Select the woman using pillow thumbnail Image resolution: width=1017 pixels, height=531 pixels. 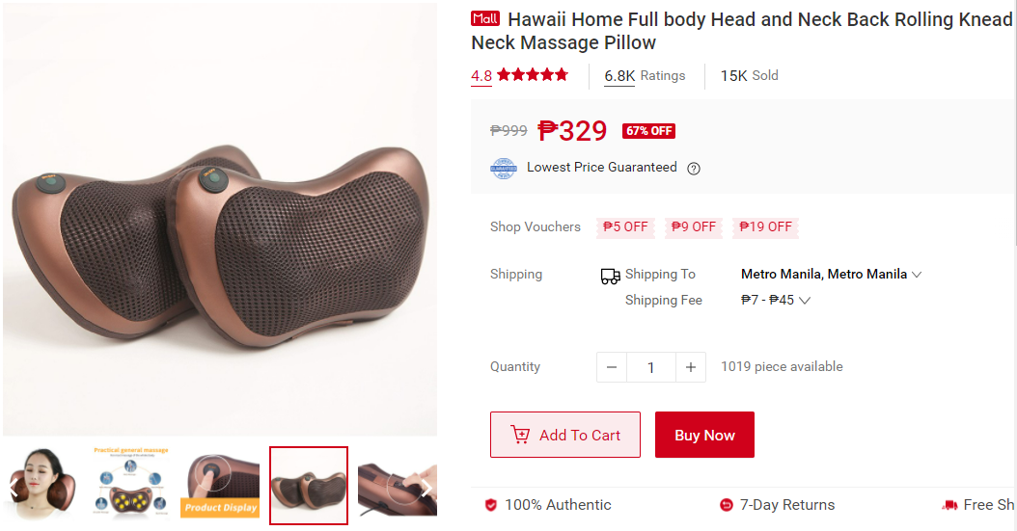[43, 486]
